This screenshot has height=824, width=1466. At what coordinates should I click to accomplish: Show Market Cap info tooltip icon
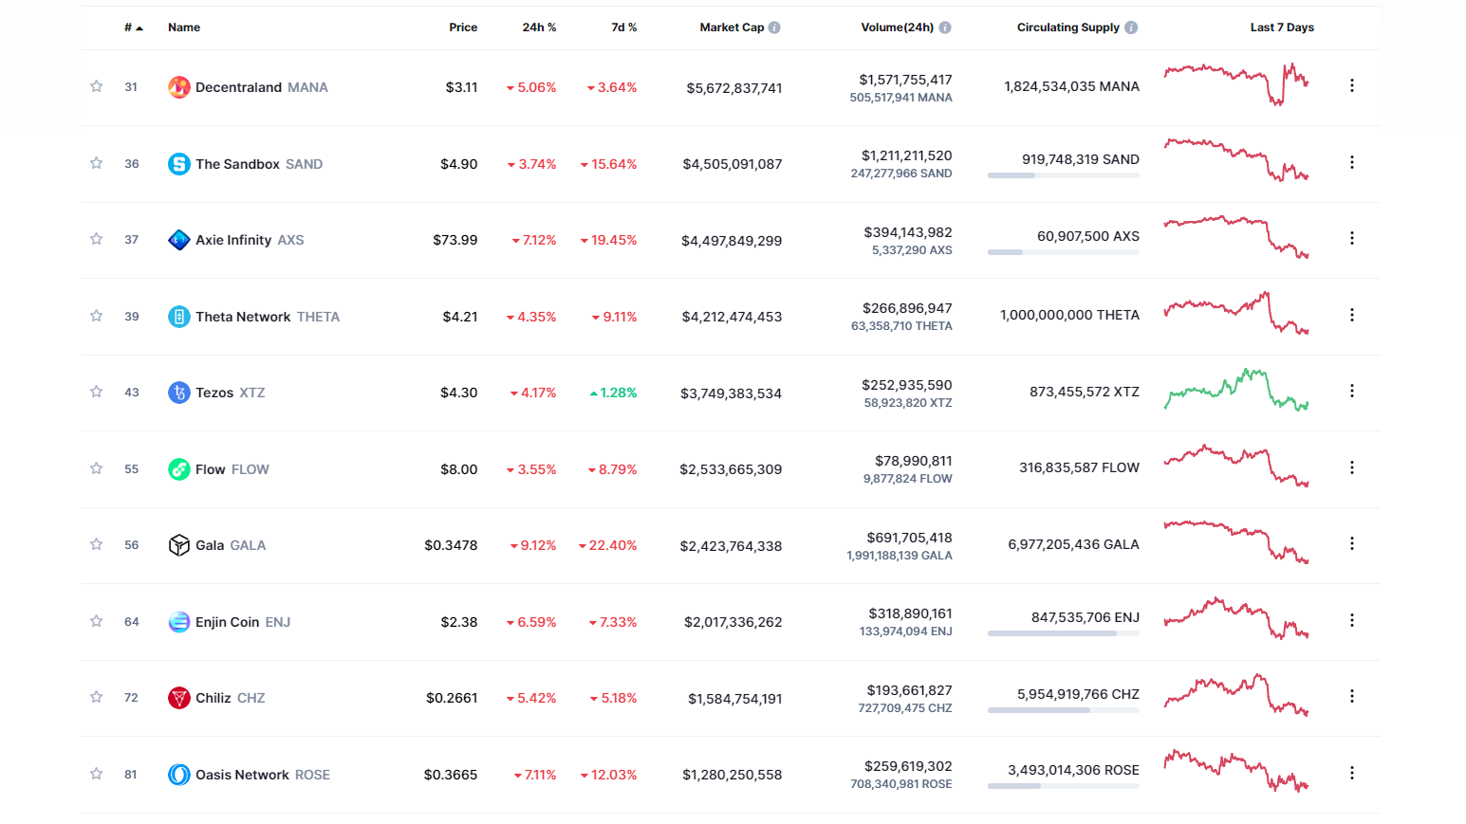click(774, 27)
